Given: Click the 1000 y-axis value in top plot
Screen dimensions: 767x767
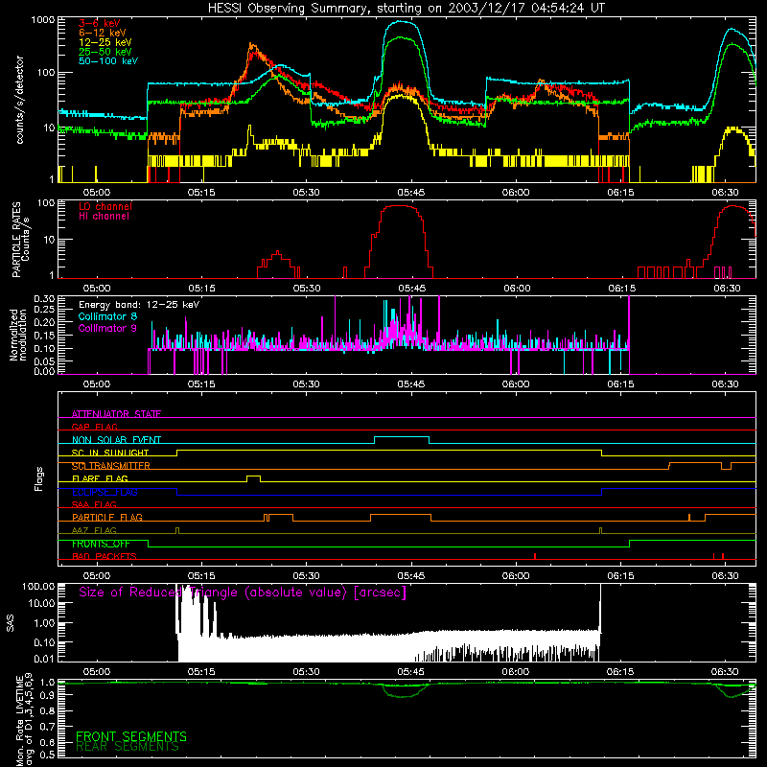Looking at the screenshot, I should (x=42, y=20).
